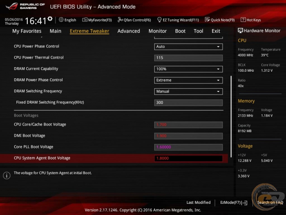Click the Quick Note pencil icon
Viewport: 286px width, 215px height.
(x=207, y=20)
